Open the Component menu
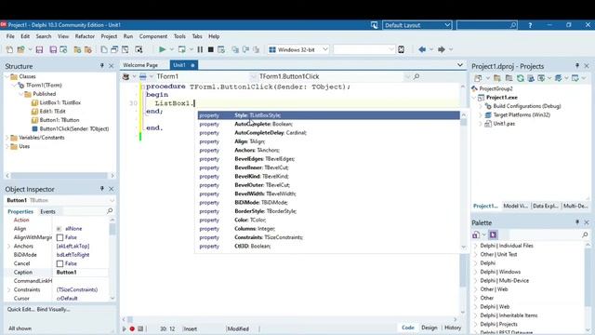 [x=153, y=36]
